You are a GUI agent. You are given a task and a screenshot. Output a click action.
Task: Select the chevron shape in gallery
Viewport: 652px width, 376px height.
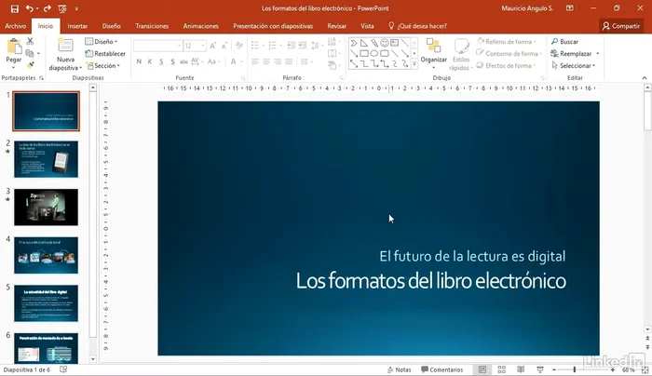(x=354, y=43)
